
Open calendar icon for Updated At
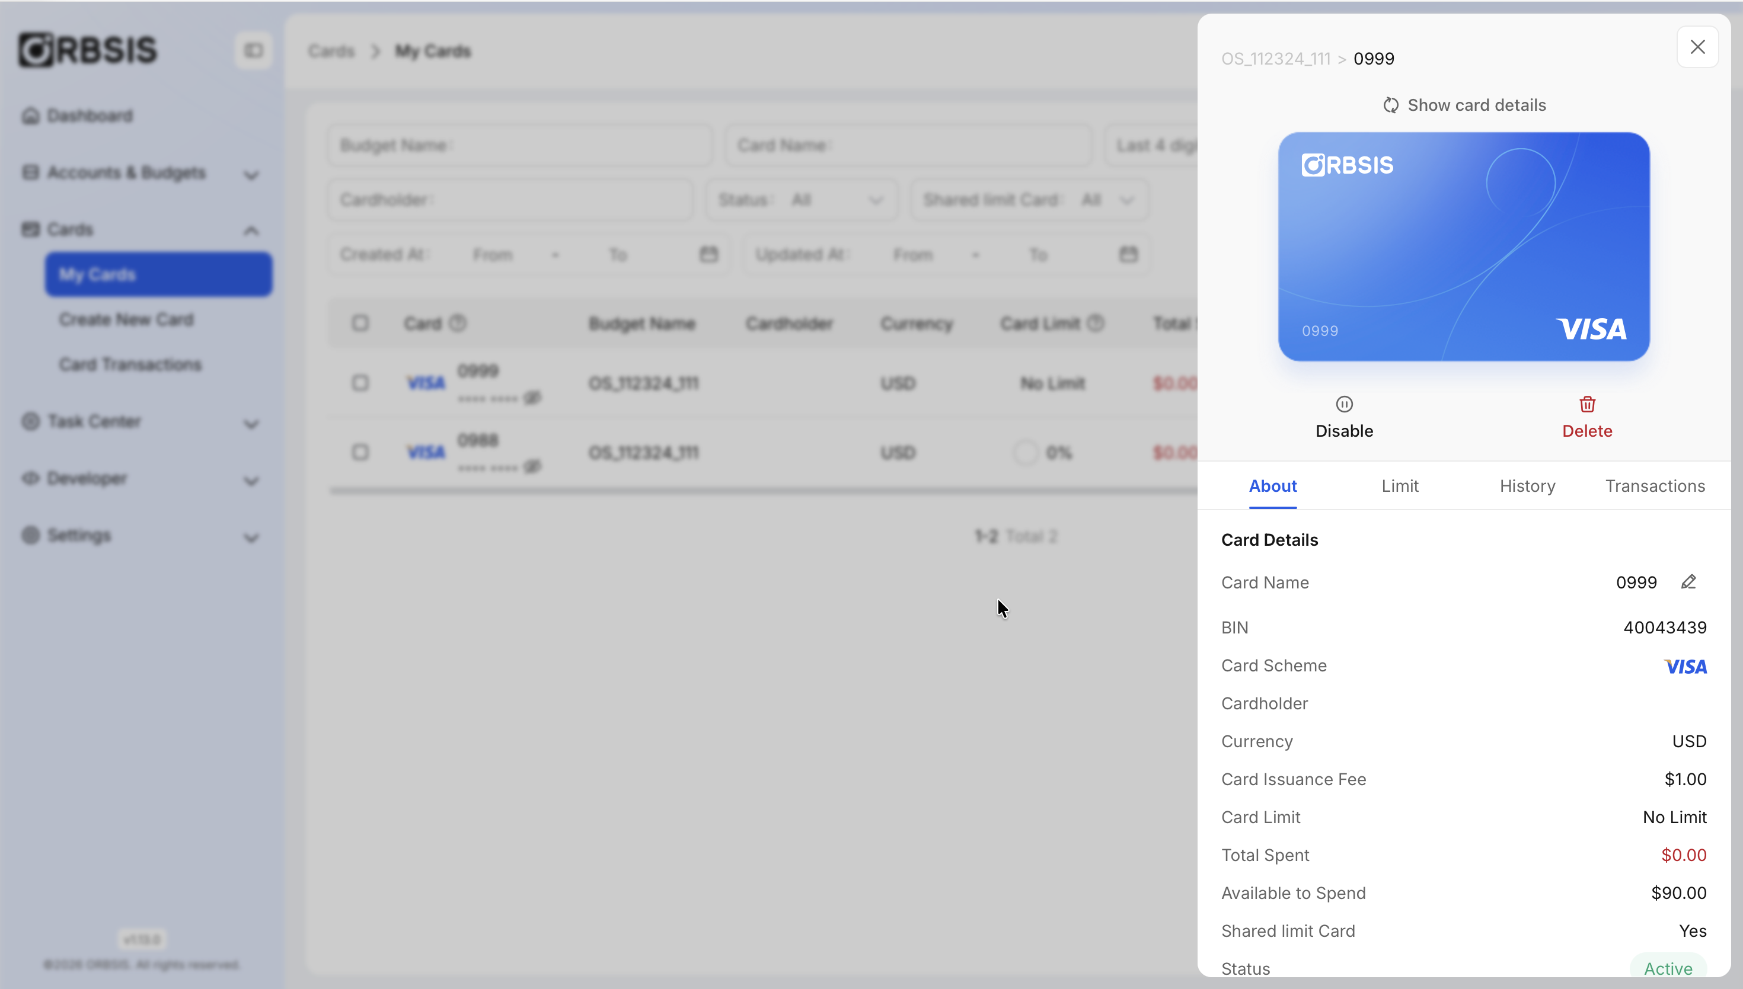tap(1128, 254)
